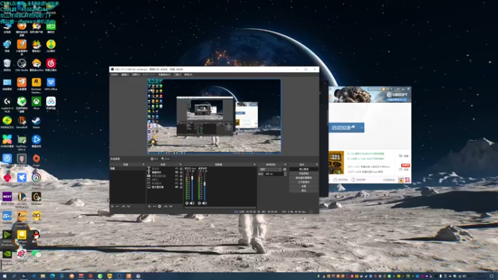This screenshot has height=280, width=498.
Task: Click the transition duration 300 ms field
Action: 273,174
